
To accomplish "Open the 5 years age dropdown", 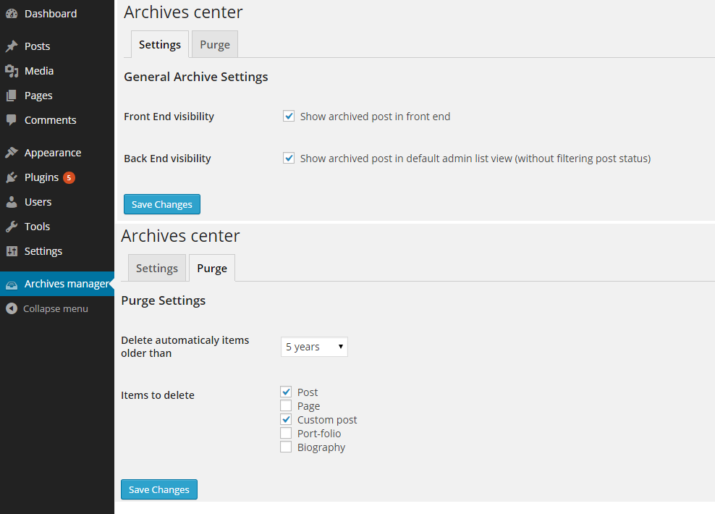I will pyautogui.click(x=314, y=347).
